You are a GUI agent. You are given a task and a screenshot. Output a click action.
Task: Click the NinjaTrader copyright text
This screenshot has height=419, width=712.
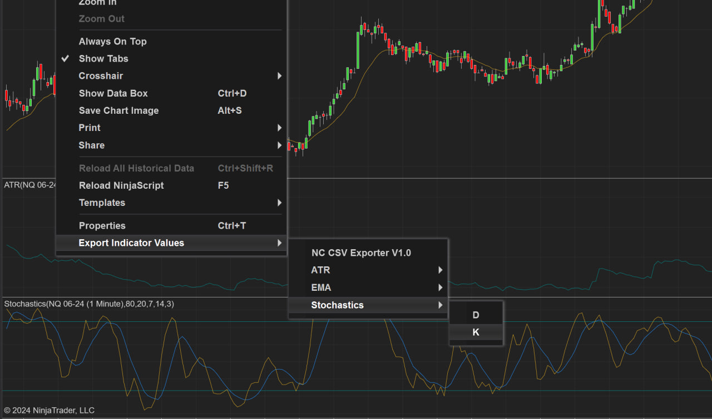[49, 411]
